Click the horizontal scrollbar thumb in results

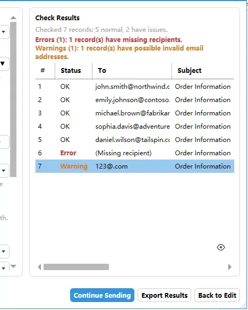pos(76,267)
